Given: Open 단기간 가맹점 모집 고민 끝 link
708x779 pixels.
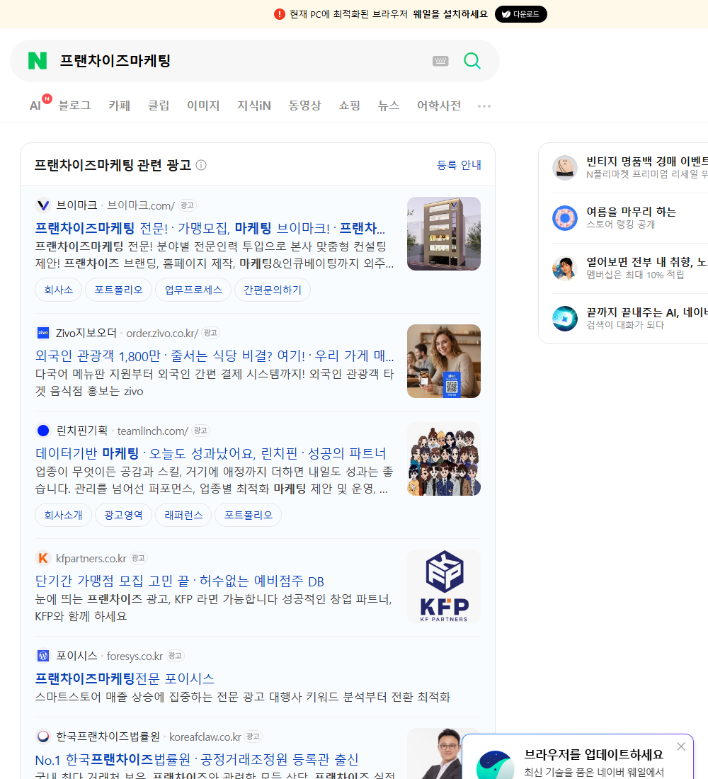Looking at the screenshot, I should coord(179,581).
